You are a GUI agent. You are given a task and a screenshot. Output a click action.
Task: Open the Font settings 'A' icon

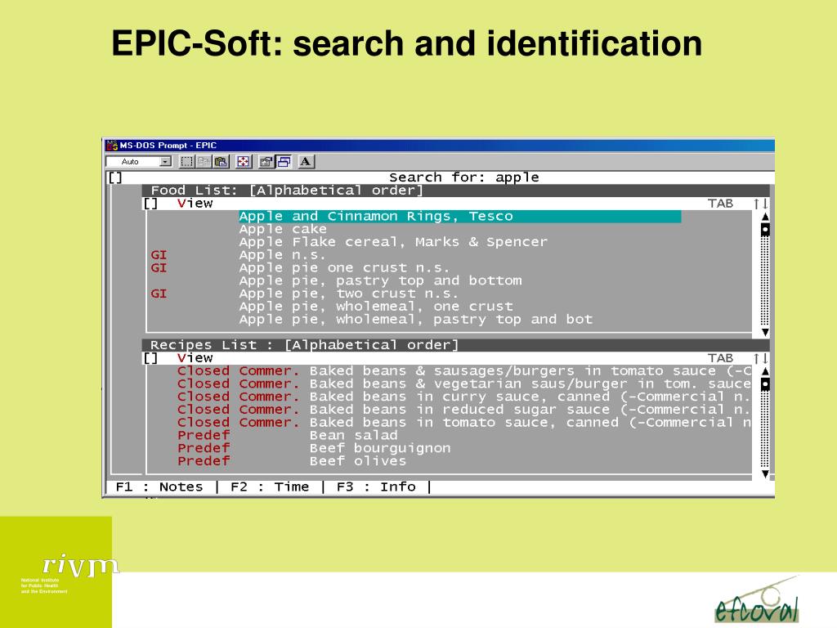tap(306, 162)
